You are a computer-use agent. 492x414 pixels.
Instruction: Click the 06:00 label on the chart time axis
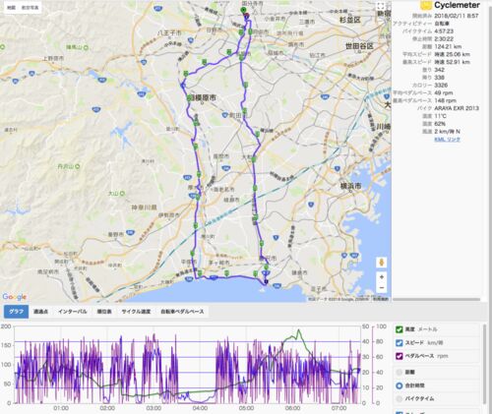coord(292,408)
